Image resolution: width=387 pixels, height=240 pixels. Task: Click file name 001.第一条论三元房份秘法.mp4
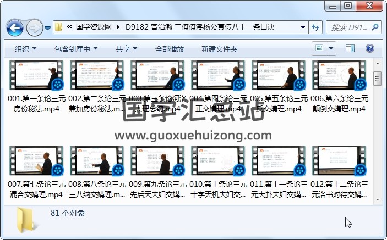coord(36,104)
